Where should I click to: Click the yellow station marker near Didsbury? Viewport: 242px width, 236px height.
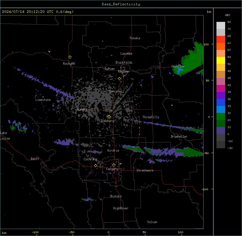click(109, 117)
